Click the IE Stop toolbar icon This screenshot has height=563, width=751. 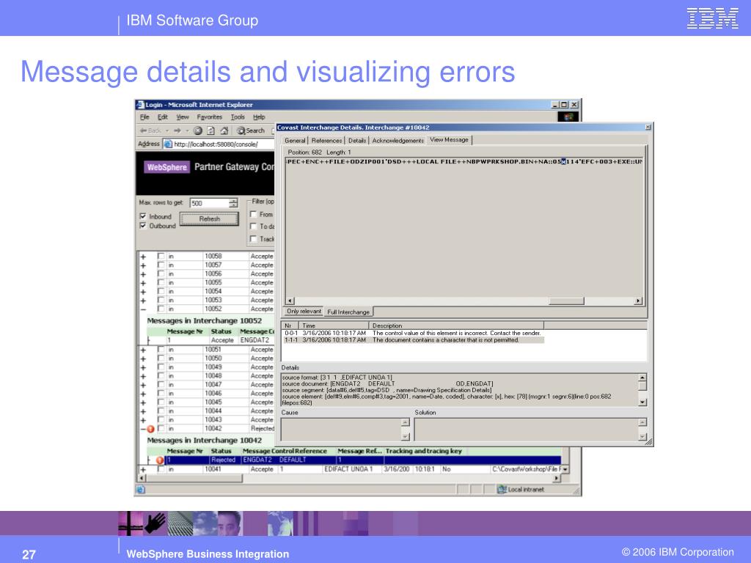pyautogui.click(x=198, y=130)
